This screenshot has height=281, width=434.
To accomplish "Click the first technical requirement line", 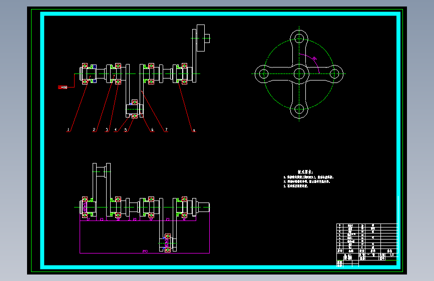I will pyautogui.click(x=309, y=177).
